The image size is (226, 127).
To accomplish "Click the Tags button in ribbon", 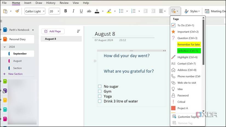I will click(x=175, y=11).
